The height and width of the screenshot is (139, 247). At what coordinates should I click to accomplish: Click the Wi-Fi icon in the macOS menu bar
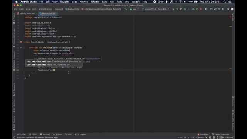tap(181, 2)
